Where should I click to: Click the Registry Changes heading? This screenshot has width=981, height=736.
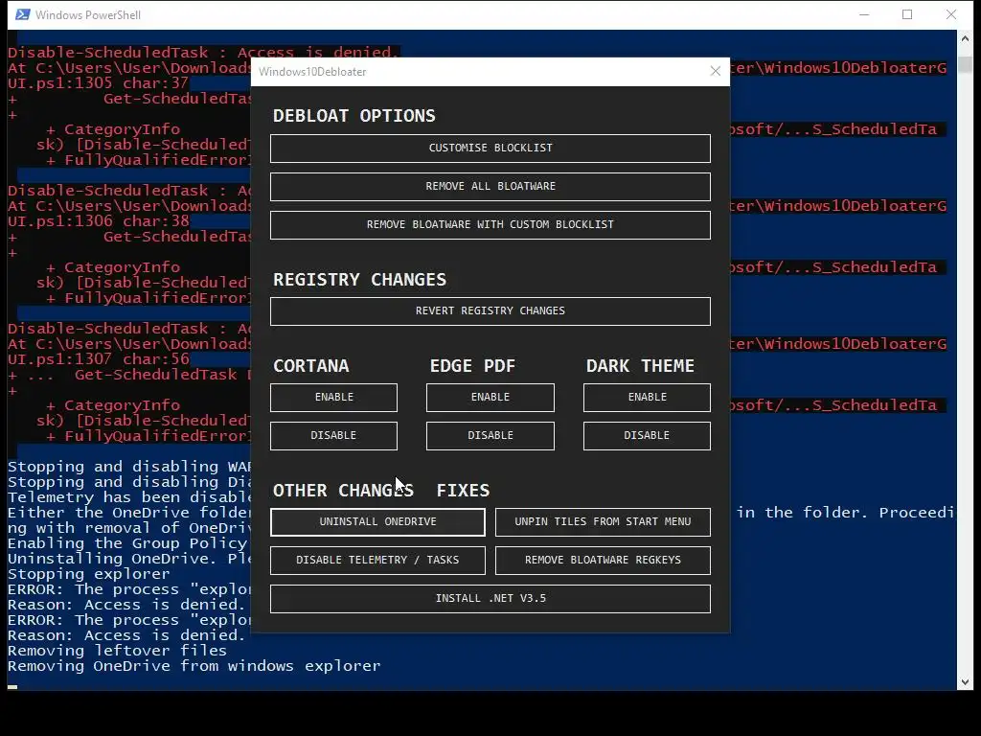point(360,280)
